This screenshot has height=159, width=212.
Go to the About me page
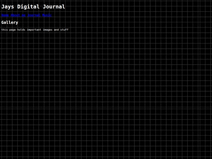coord(18,15)
